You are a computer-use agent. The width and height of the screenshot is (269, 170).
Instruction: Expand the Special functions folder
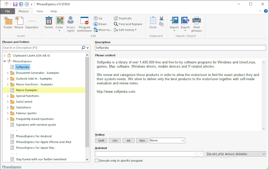[x=8, y=96]
